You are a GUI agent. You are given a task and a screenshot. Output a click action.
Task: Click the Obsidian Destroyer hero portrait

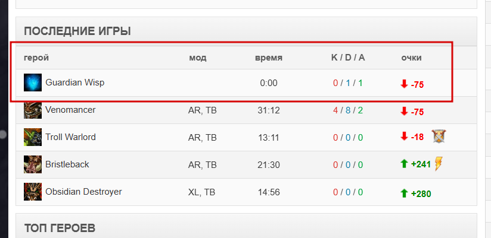click(33, 192)
